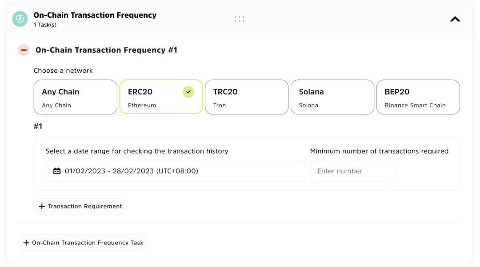Screen dimensions: 480x267
Task: Remove task with red minus icon
Action: coord(24,50)
